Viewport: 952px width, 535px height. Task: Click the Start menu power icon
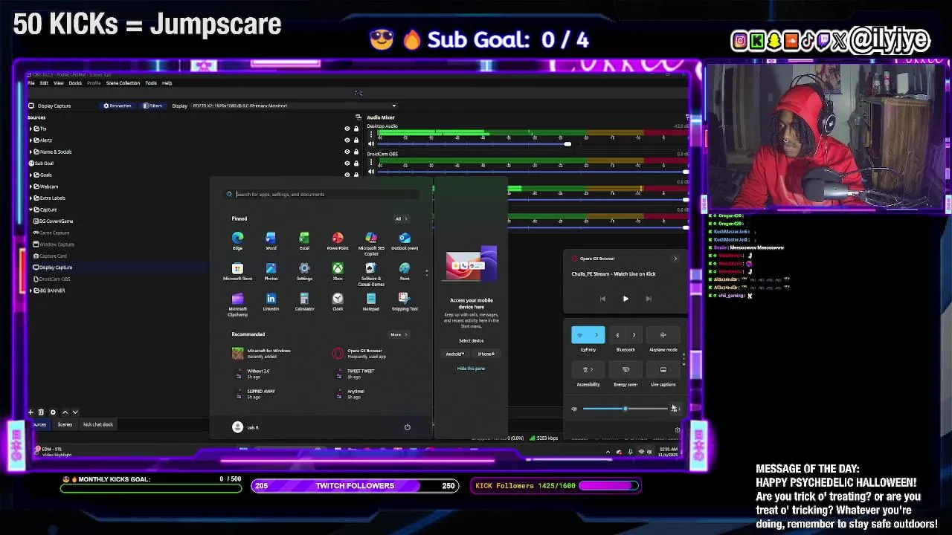point(407,427)
